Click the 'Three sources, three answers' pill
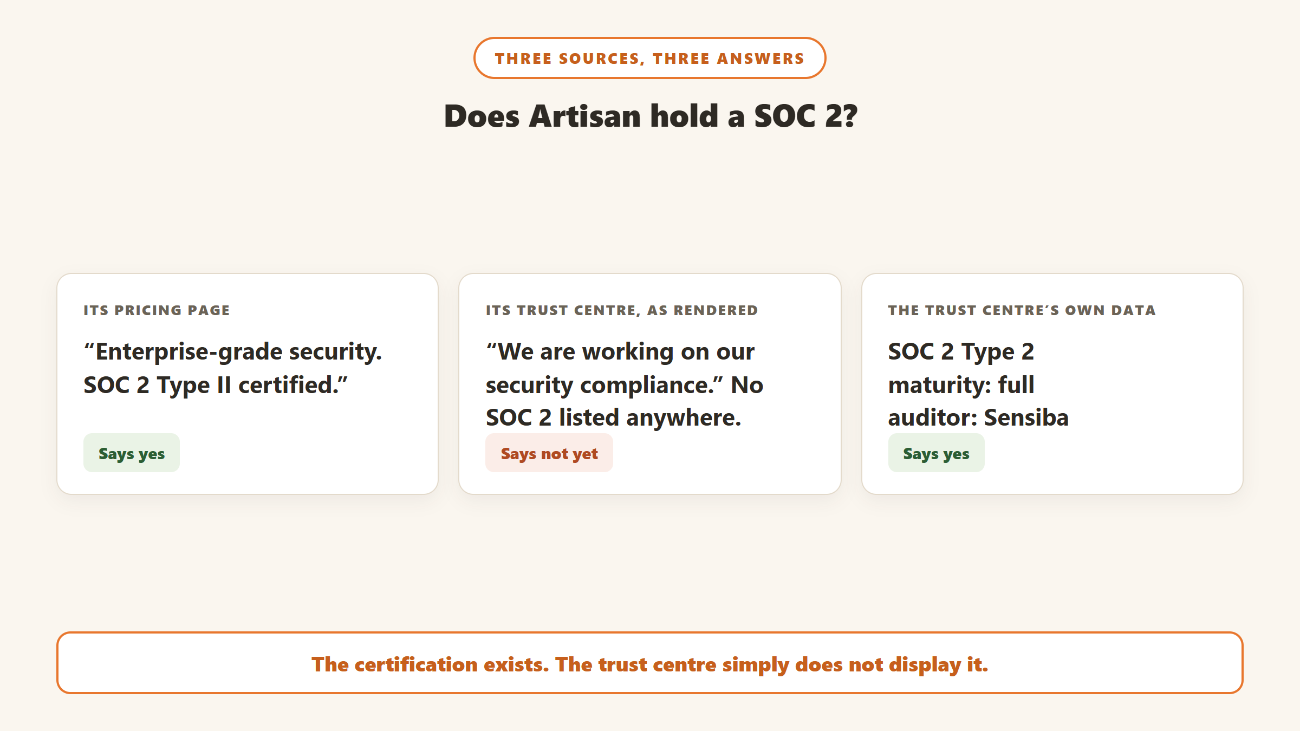Viewport: 1300px width, 731px height. click(649, 58)
